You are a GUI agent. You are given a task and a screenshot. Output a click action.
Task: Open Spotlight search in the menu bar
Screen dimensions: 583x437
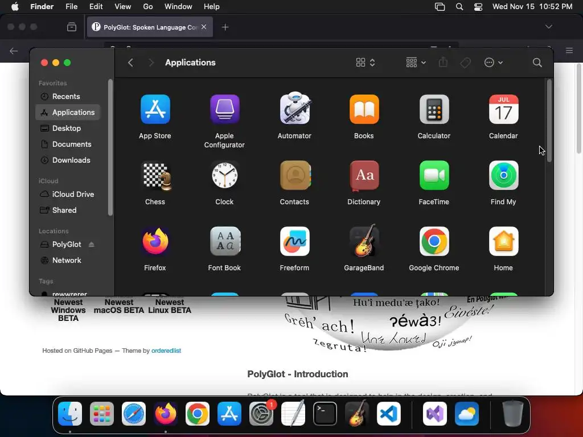point(459,7)
